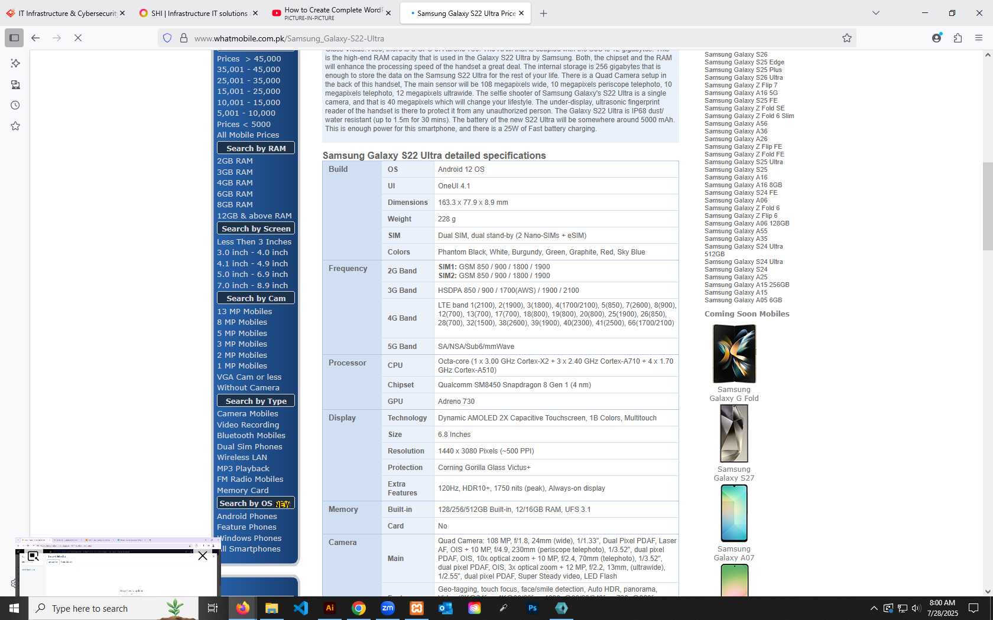Open the Firefox account menu
Screen dimensions: 993x620
[x=937, y=38]
